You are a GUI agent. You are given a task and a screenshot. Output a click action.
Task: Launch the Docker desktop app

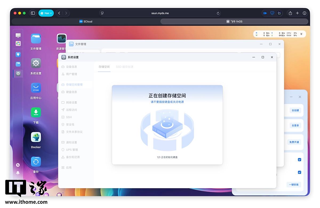coord(36,137)
